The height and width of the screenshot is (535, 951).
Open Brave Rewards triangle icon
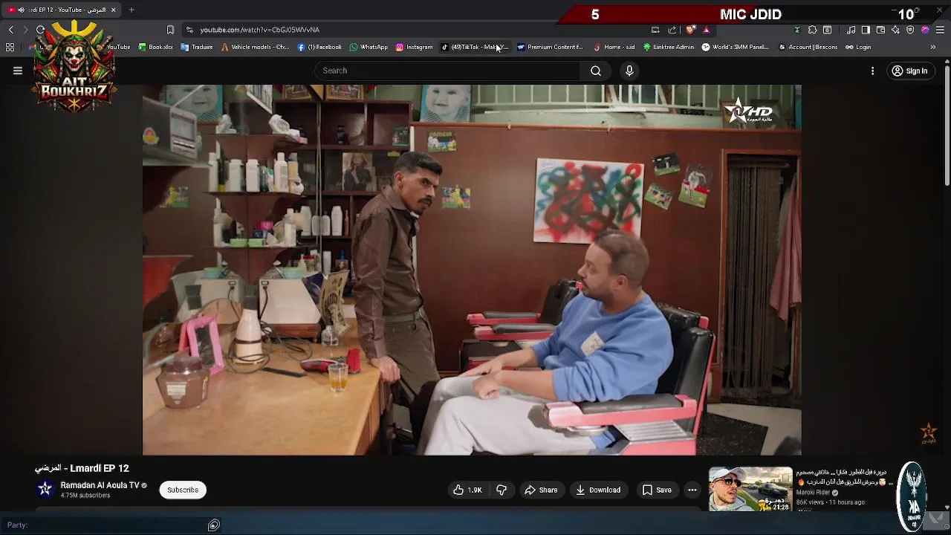click(706, 30)
